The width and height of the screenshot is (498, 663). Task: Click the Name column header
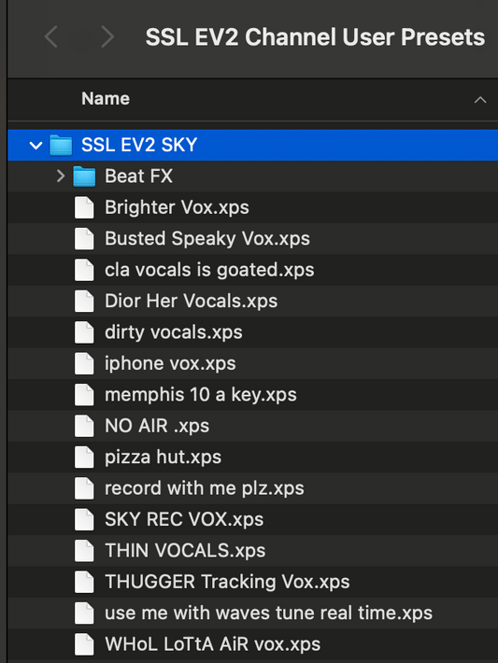(106, 99)
